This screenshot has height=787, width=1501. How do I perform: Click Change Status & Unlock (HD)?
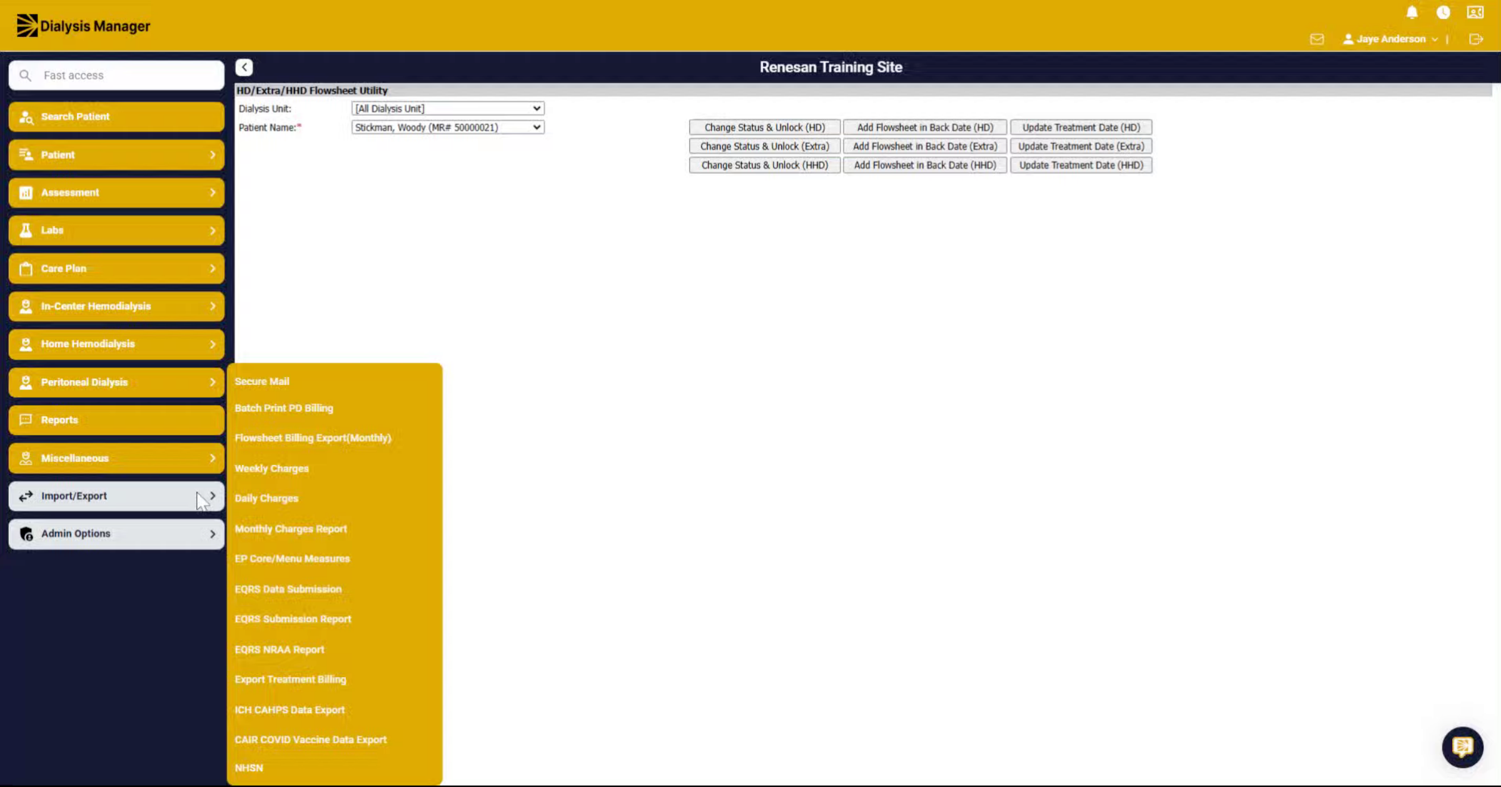[x=764, y=127]
